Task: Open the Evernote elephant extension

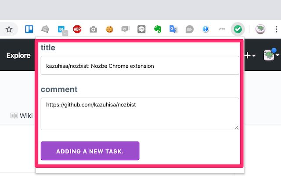Action: 158,29
